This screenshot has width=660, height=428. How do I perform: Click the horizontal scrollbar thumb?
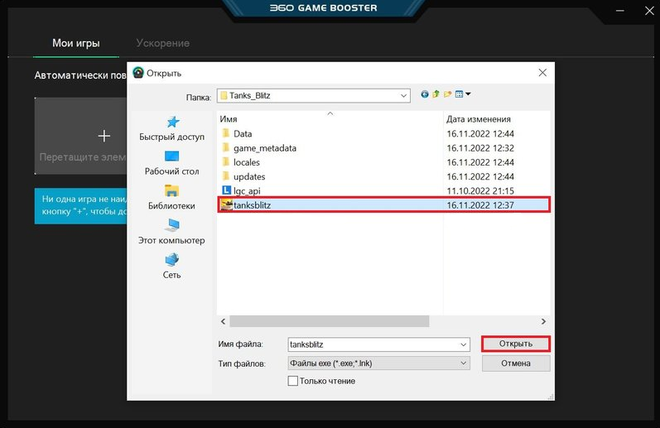click(329, 321)
